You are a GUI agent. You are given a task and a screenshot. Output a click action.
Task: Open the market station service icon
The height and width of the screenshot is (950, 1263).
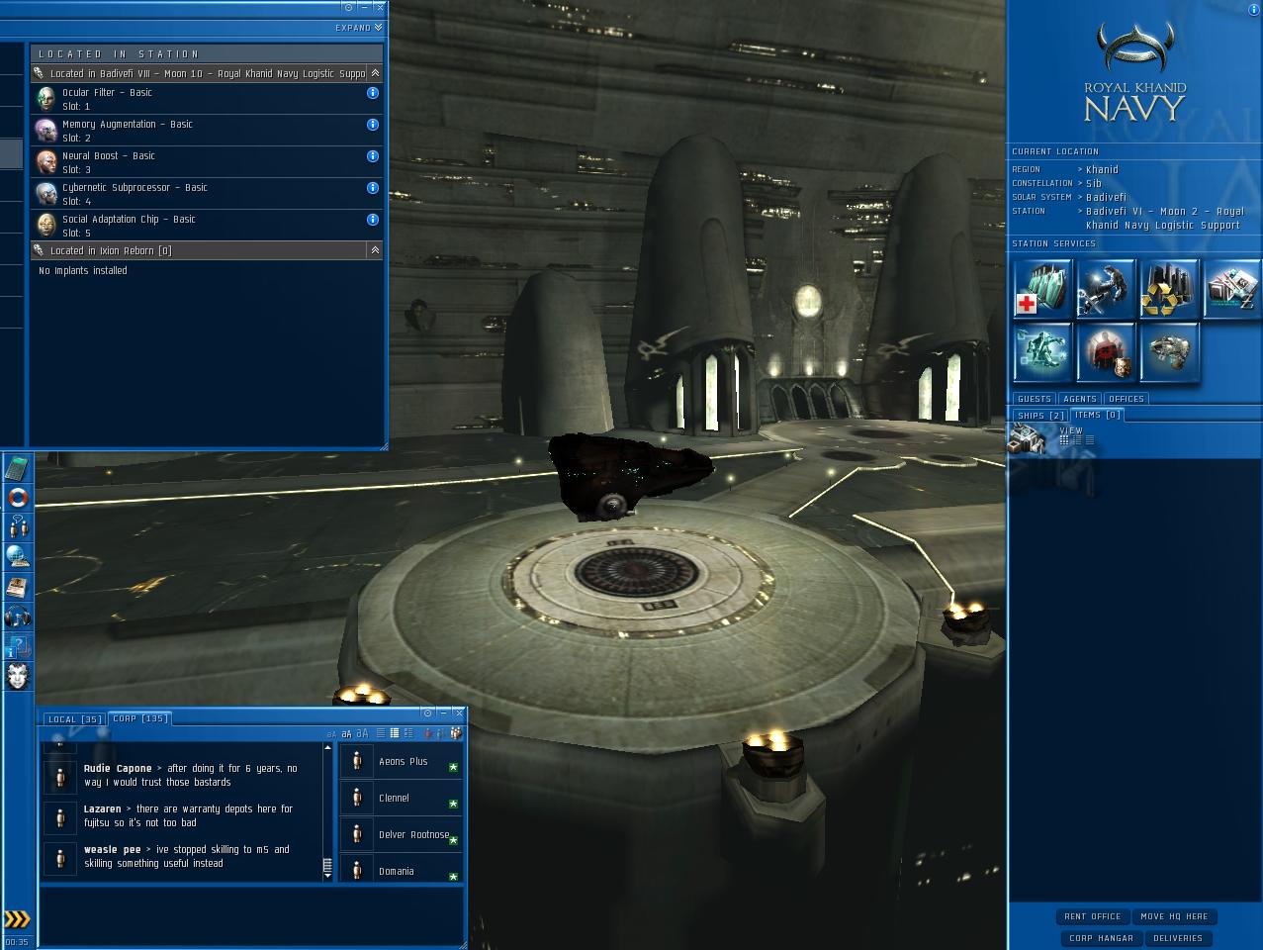tap(1232, 288)
